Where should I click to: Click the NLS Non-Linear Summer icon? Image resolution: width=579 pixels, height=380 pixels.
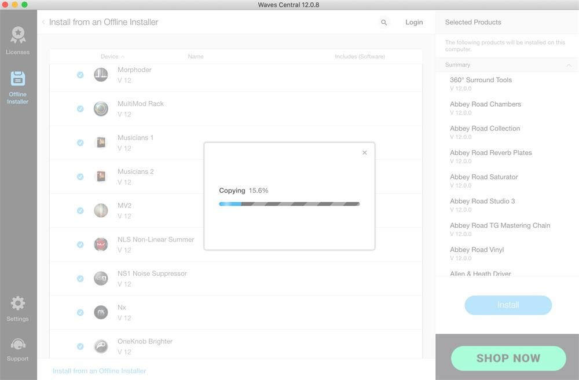coord(101,244)
